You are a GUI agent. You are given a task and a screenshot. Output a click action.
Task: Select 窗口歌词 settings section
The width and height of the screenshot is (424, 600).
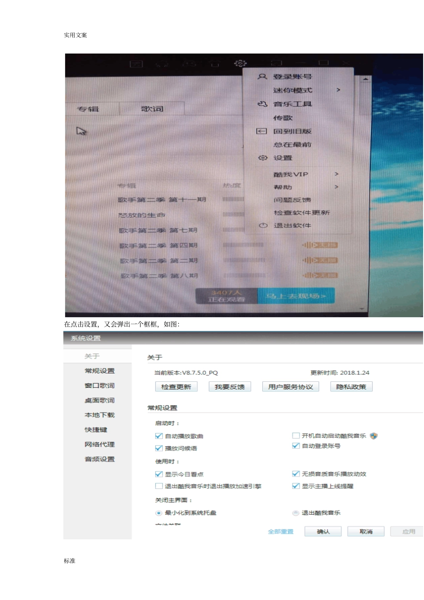coord(100,385)
